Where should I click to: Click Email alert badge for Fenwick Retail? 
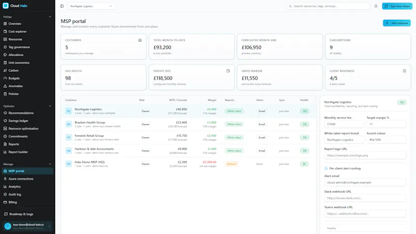262,137
